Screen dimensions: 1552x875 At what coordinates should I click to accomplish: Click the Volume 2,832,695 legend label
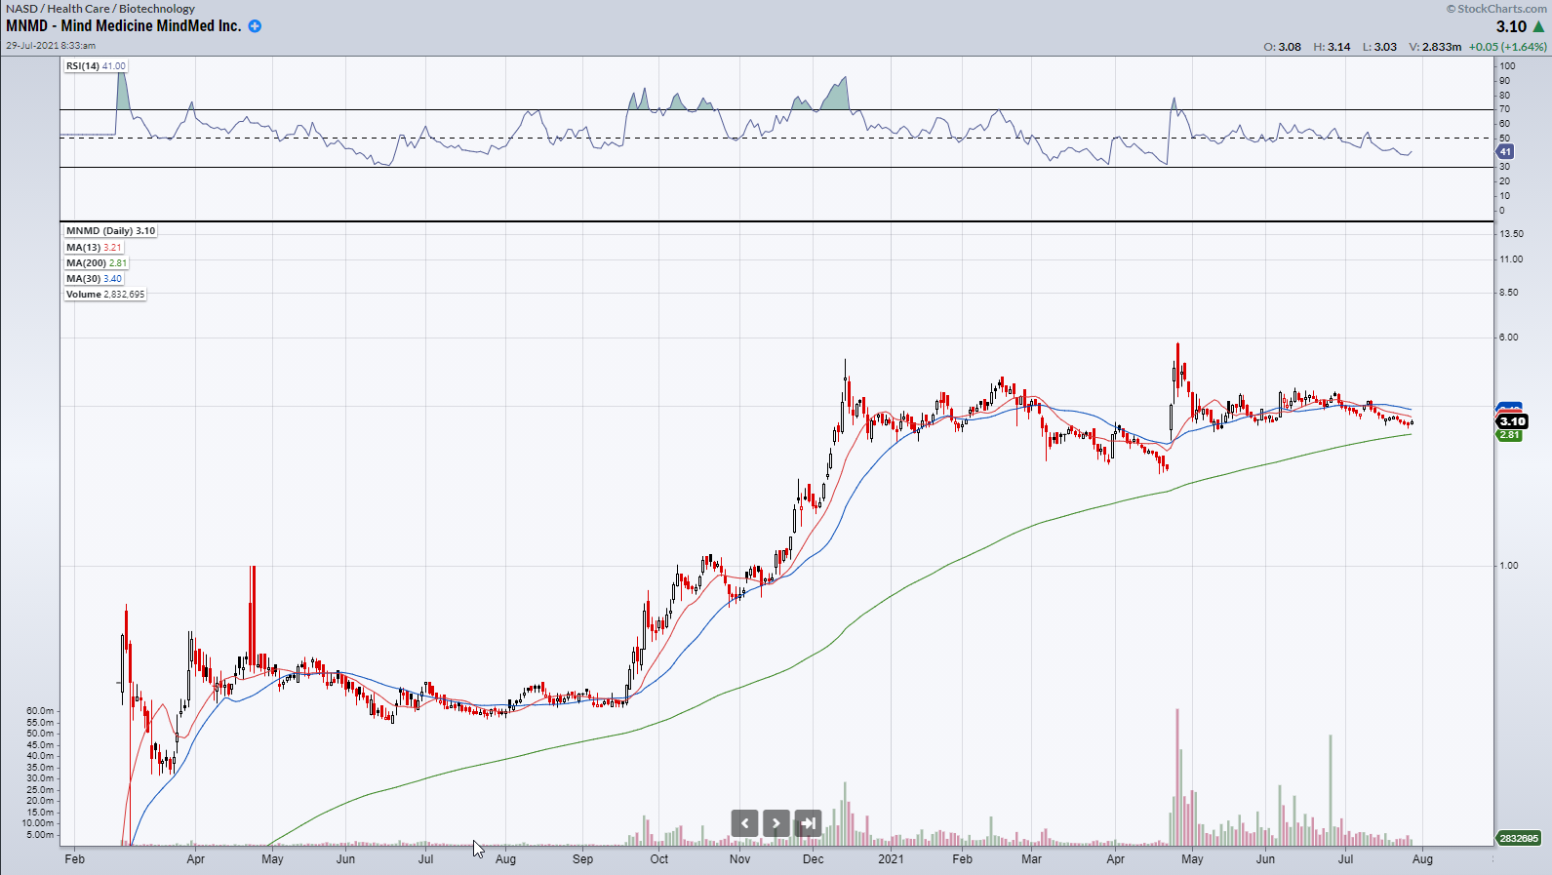[105, 295]
